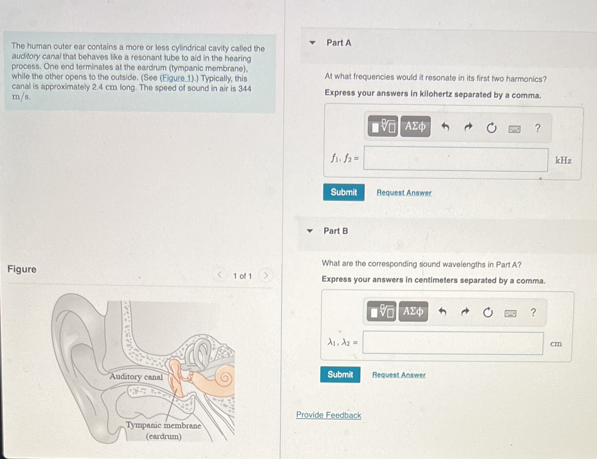Viewport: 597px width, 459px height.
Task: Open help for Part A answer box
Action: pos(538,128)
